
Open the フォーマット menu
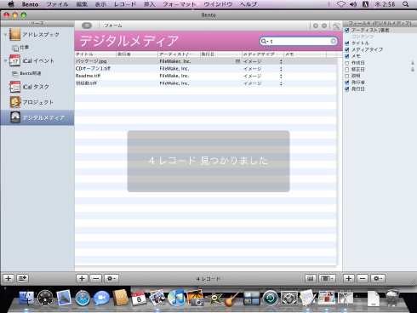(x=180, y=4)
